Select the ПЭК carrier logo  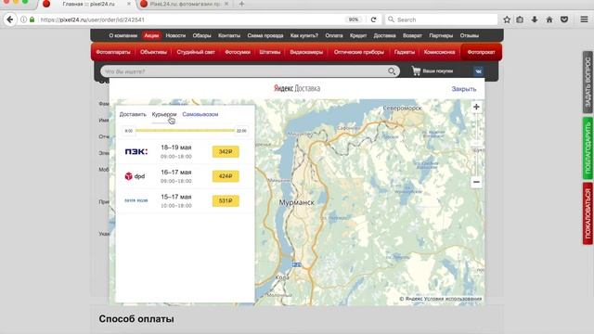pos(136,151)
